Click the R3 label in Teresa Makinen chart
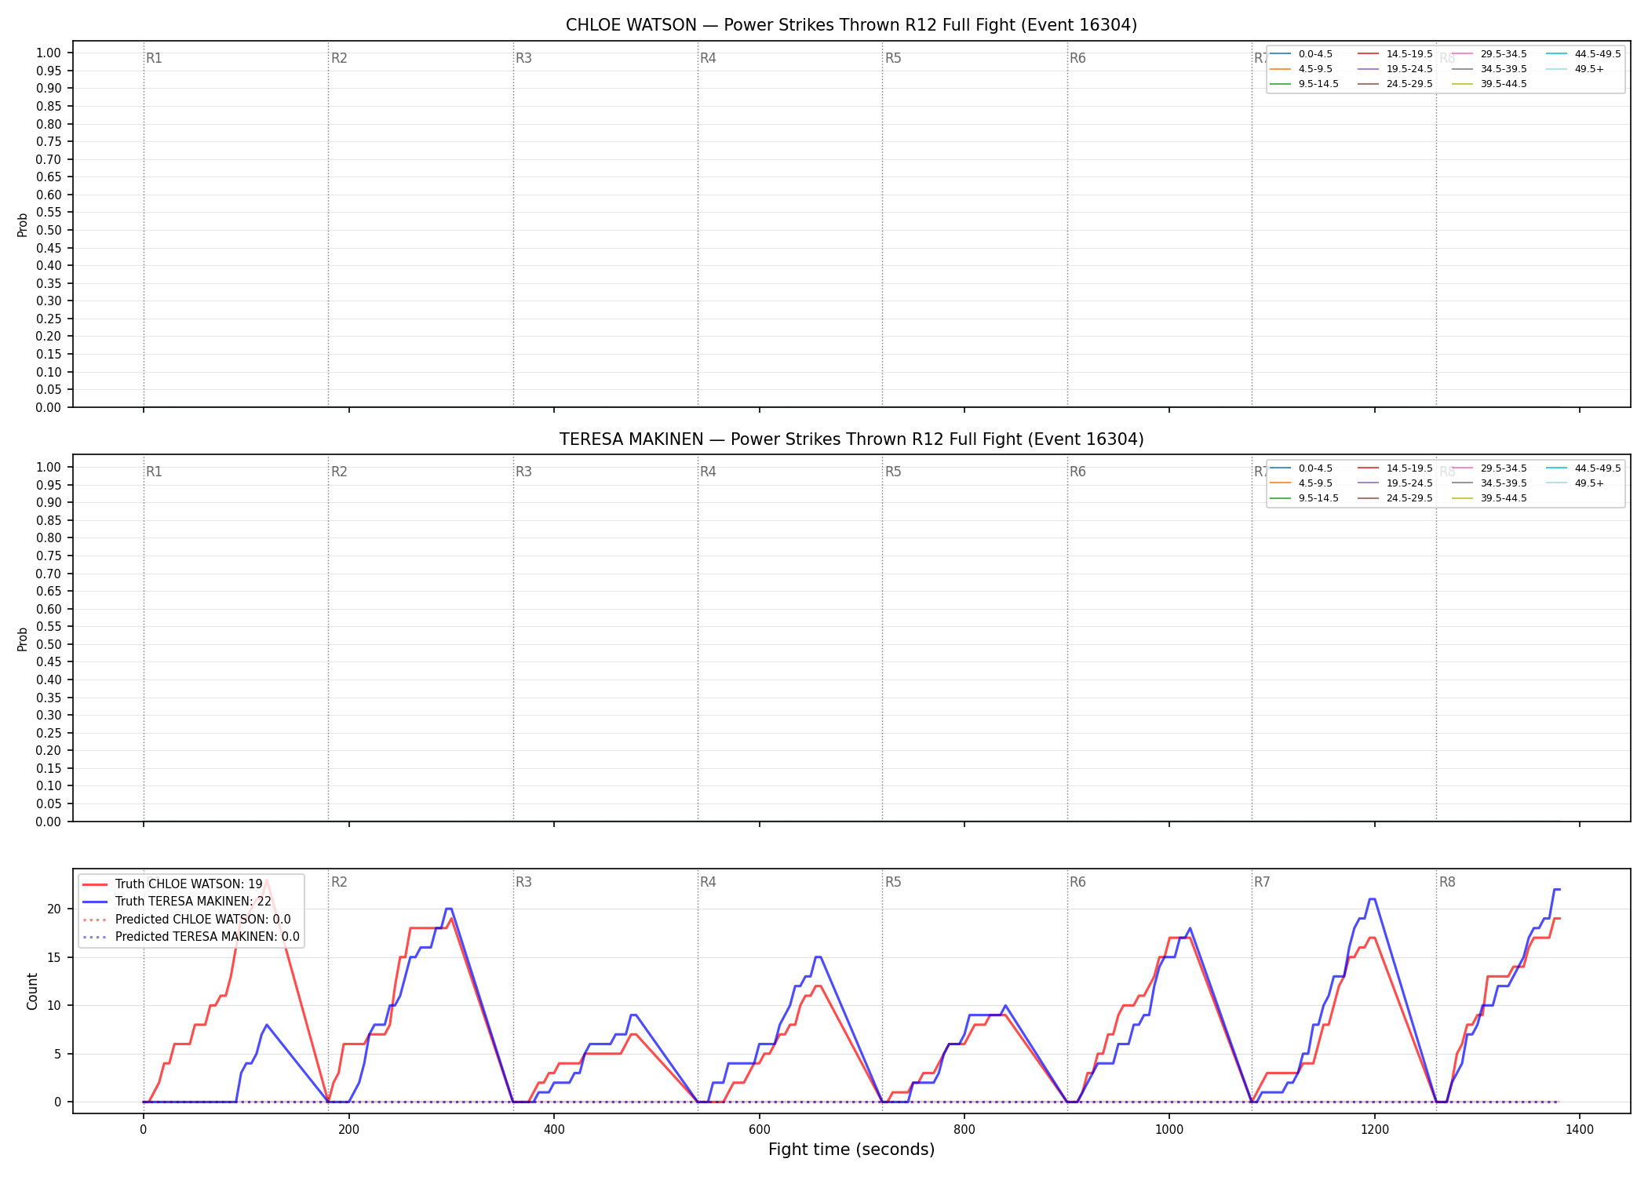 coord(523,472)
